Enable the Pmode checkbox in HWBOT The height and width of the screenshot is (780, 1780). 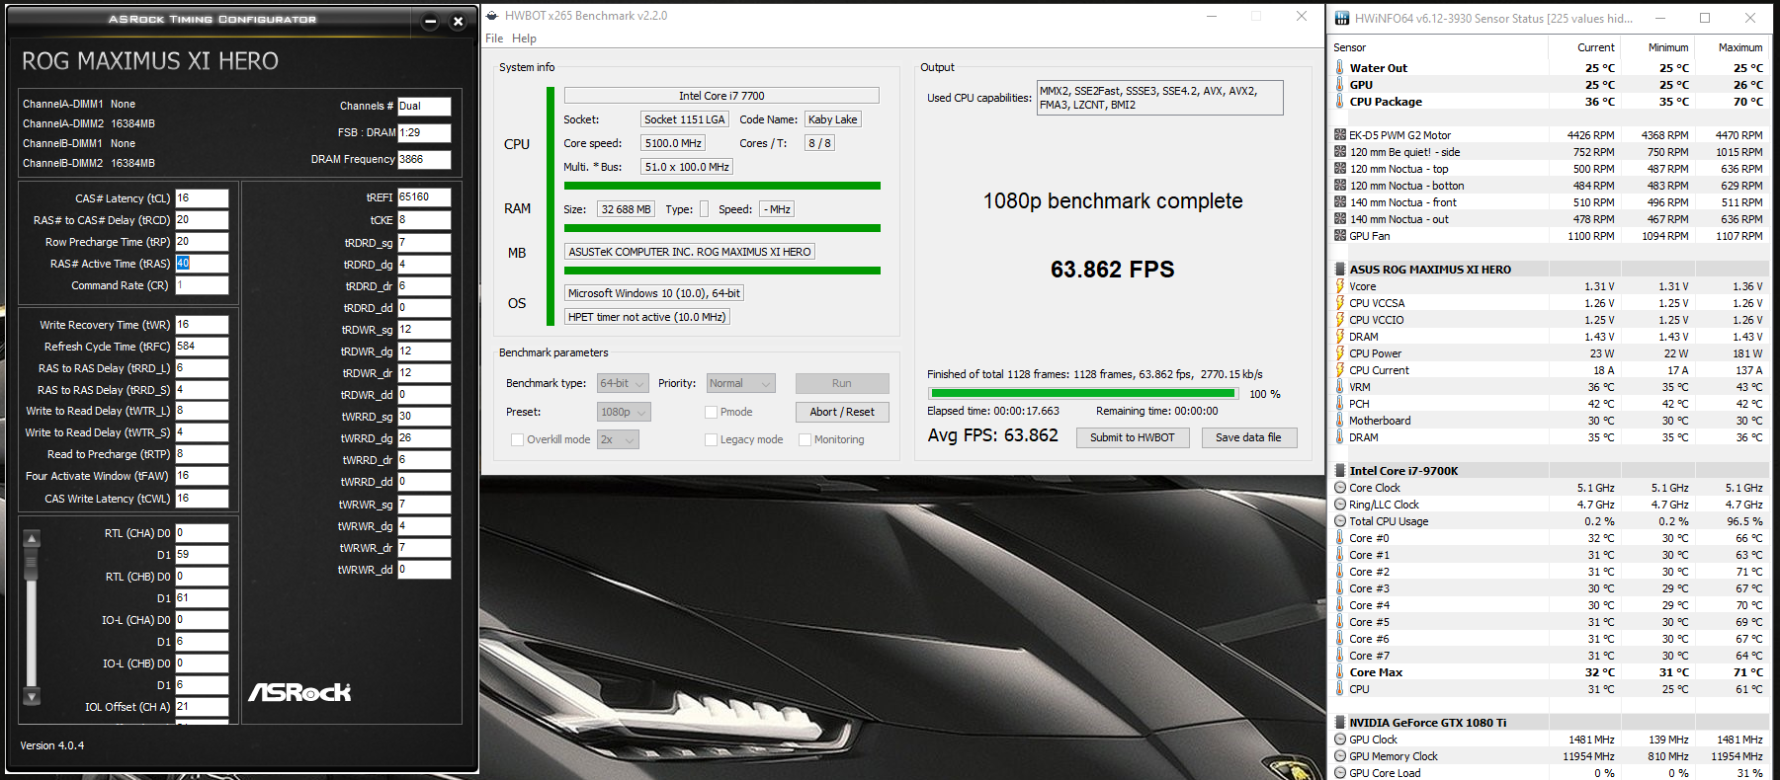pos(711,412)
